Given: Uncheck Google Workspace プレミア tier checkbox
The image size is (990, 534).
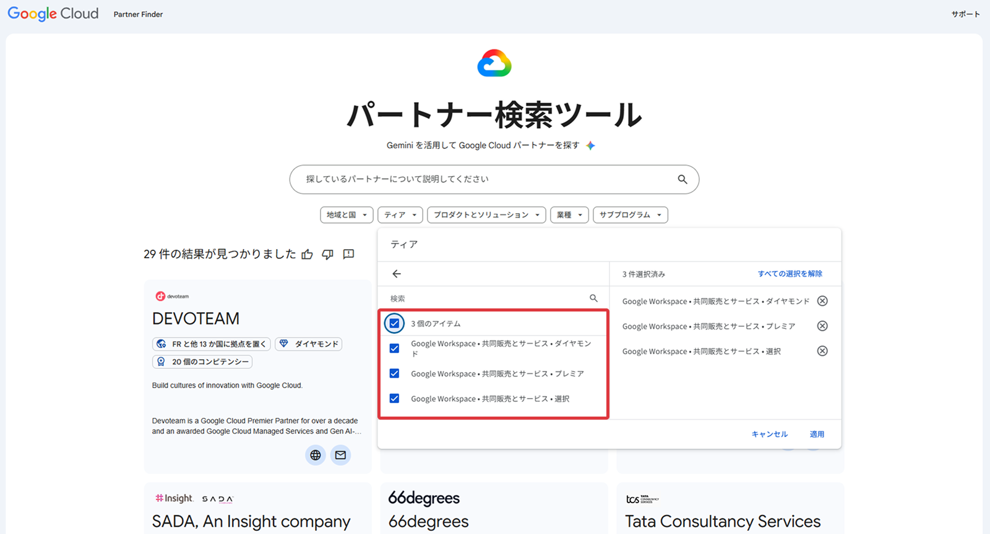Looking at the screenshot, I should pyautogui.click(x=394, y=373).
